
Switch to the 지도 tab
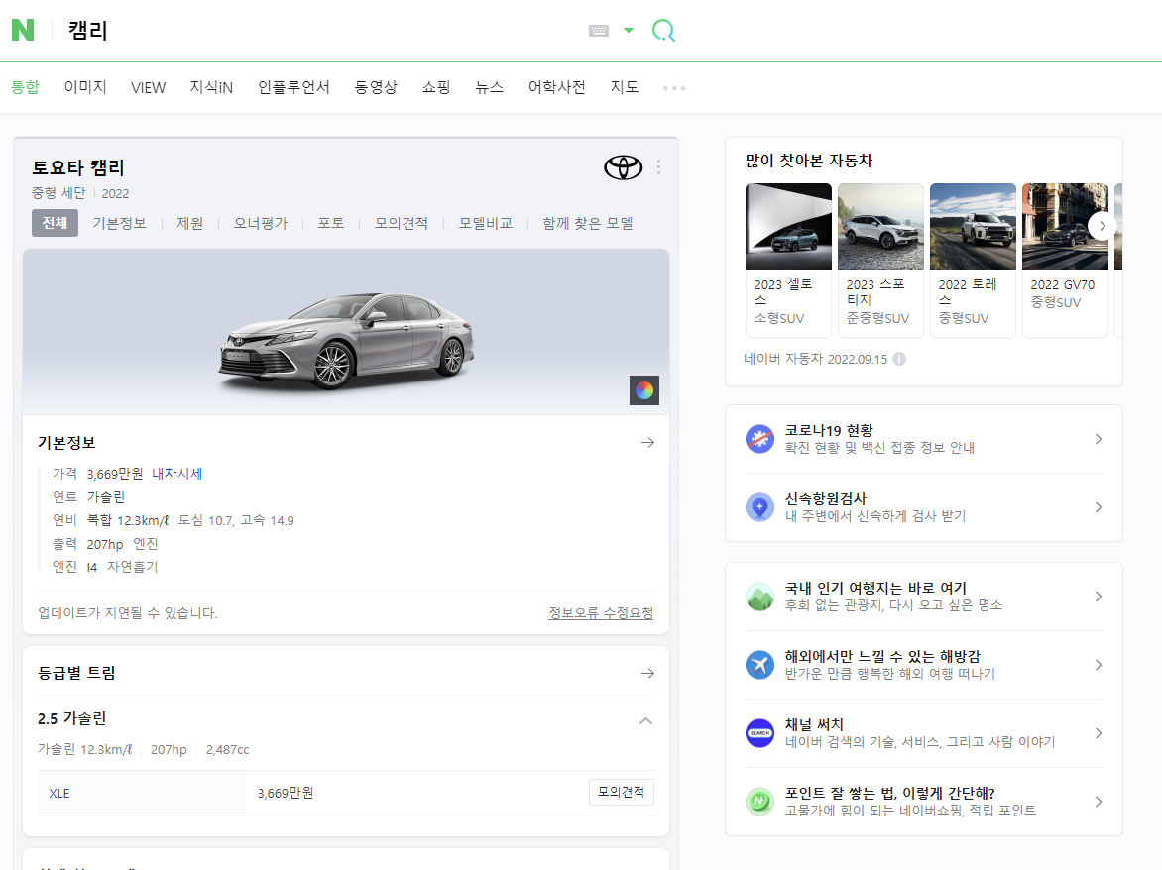[x=624, y=87]
